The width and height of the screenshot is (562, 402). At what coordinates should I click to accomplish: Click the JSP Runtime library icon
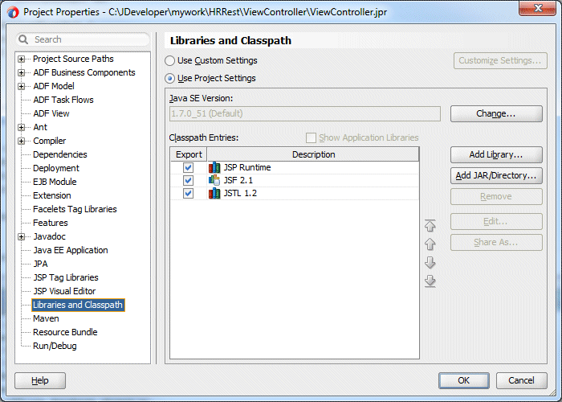(214, 167)
